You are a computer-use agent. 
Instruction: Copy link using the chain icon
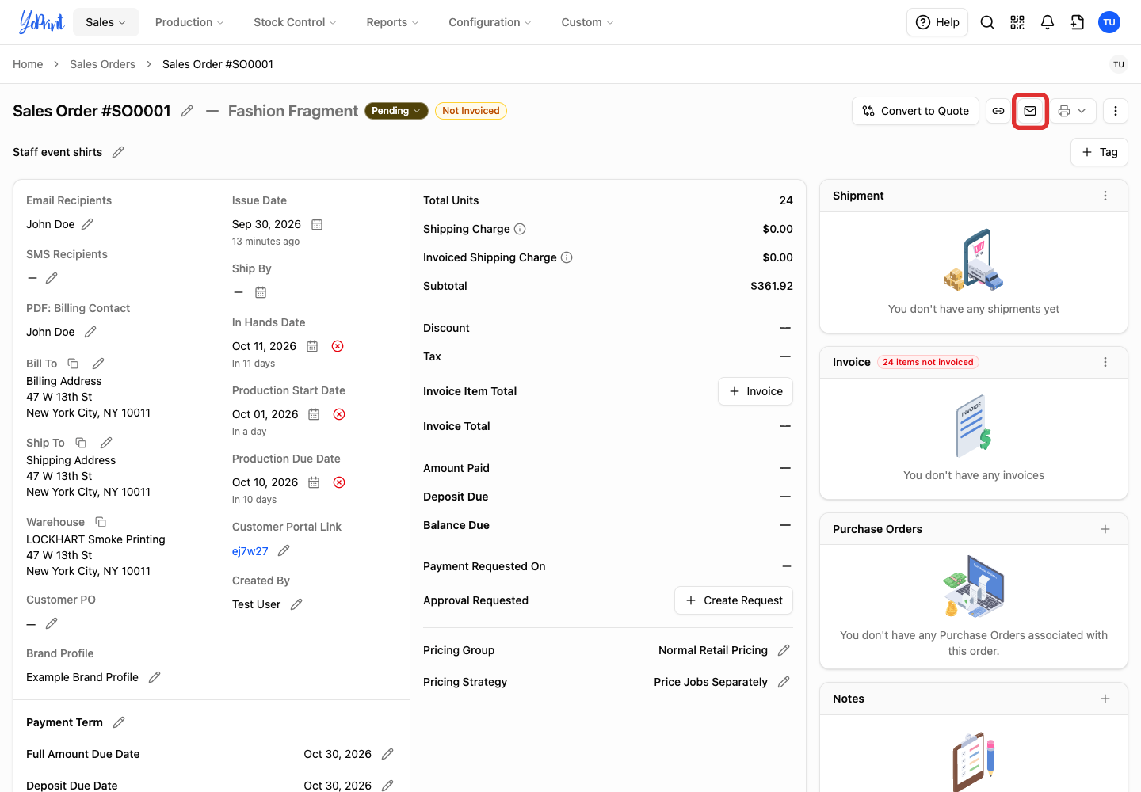[998, 111]
